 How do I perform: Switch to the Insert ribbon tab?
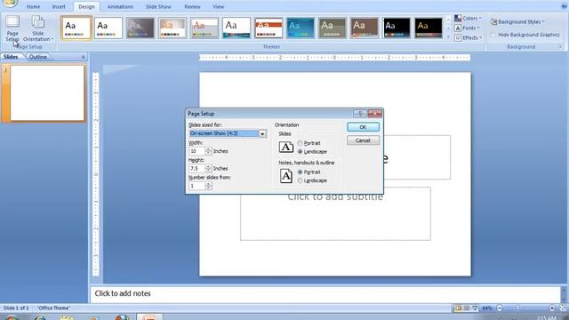59,6
